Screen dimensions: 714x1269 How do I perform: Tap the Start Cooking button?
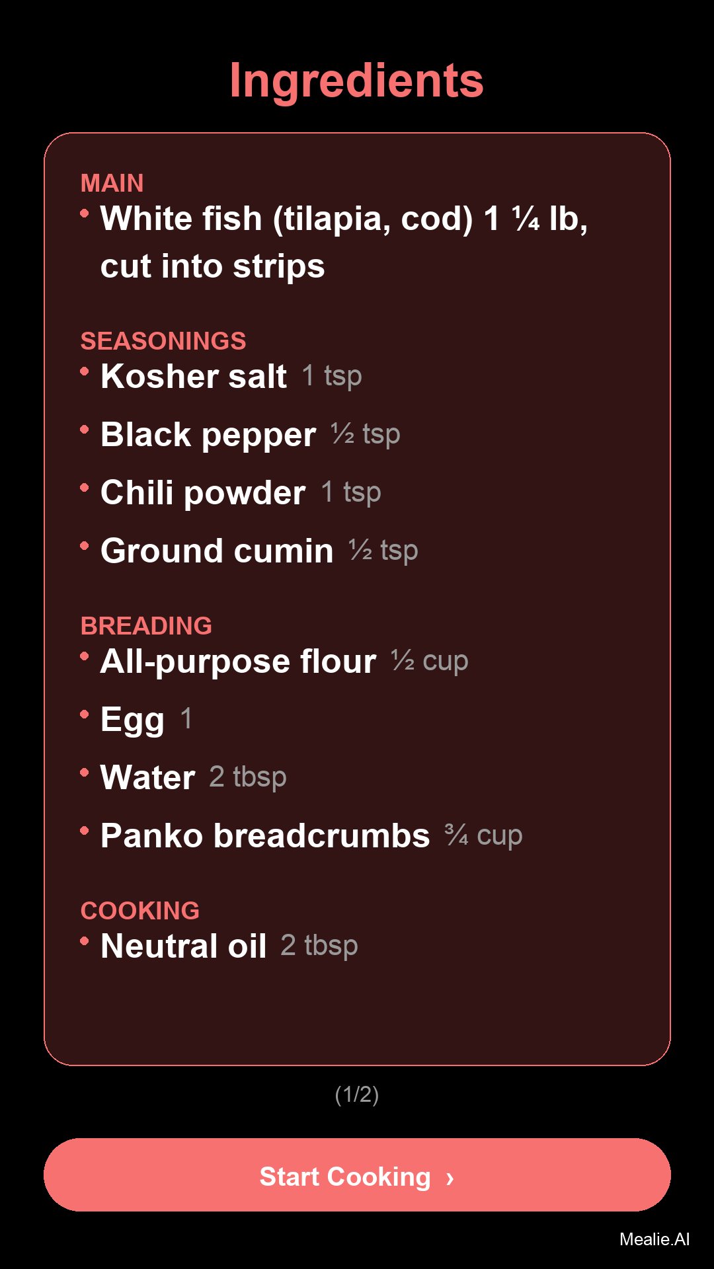tap(357, 1175)
